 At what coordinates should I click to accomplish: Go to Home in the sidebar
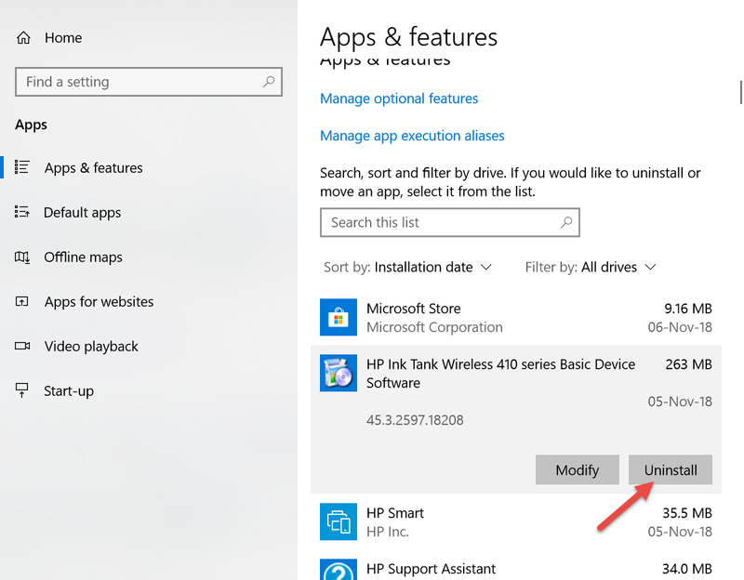click(x=63, y=37)
